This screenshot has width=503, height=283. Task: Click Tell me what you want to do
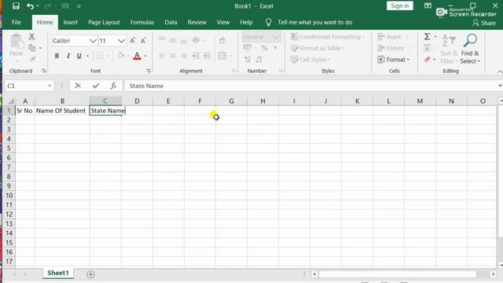(314, 22)
